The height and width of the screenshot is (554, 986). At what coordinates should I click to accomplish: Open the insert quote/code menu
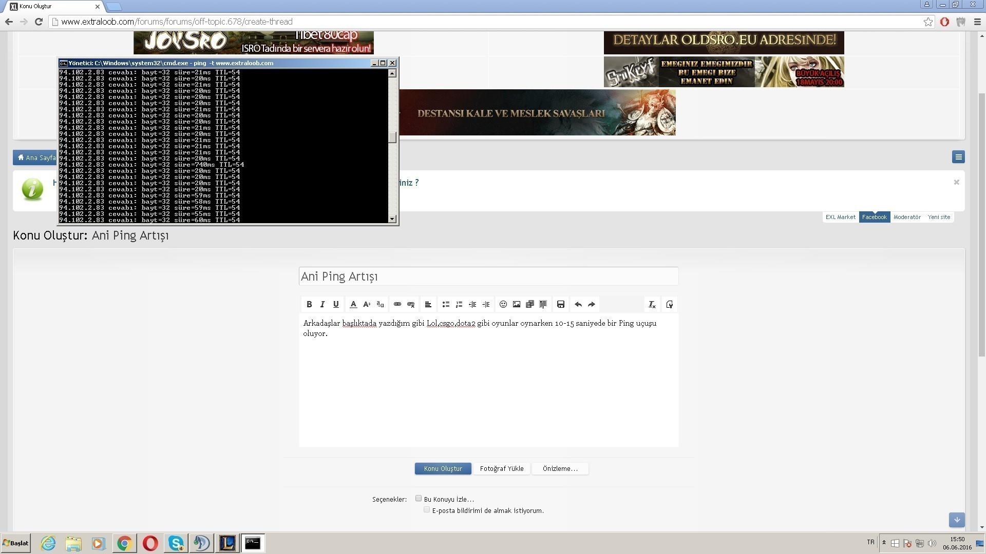[543, 304]
